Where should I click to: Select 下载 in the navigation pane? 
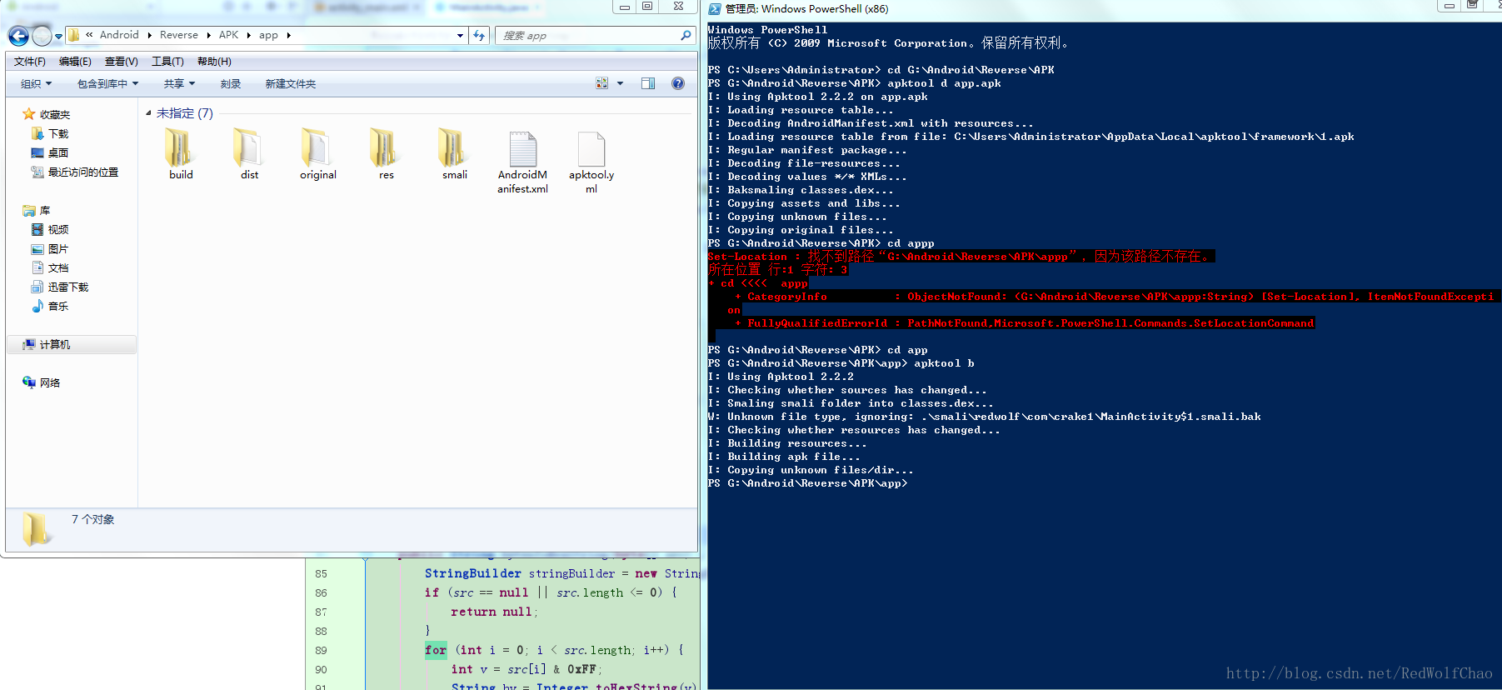point(58,134)
